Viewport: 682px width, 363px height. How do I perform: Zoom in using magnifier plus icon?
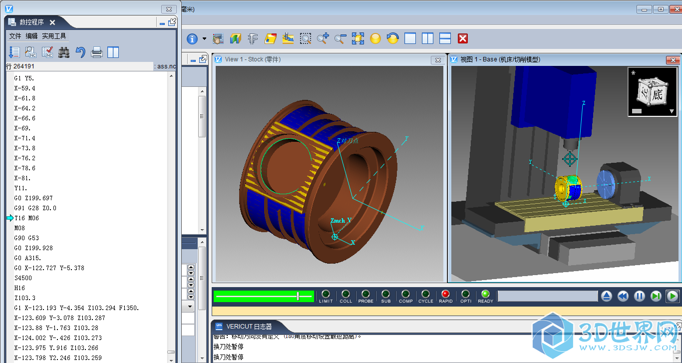point(323,38)
